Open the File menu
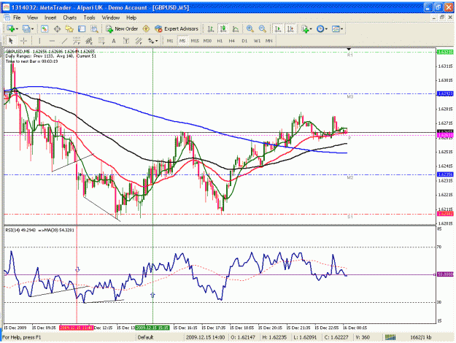The height and width of the screenshot is (343, 456). 17,18
